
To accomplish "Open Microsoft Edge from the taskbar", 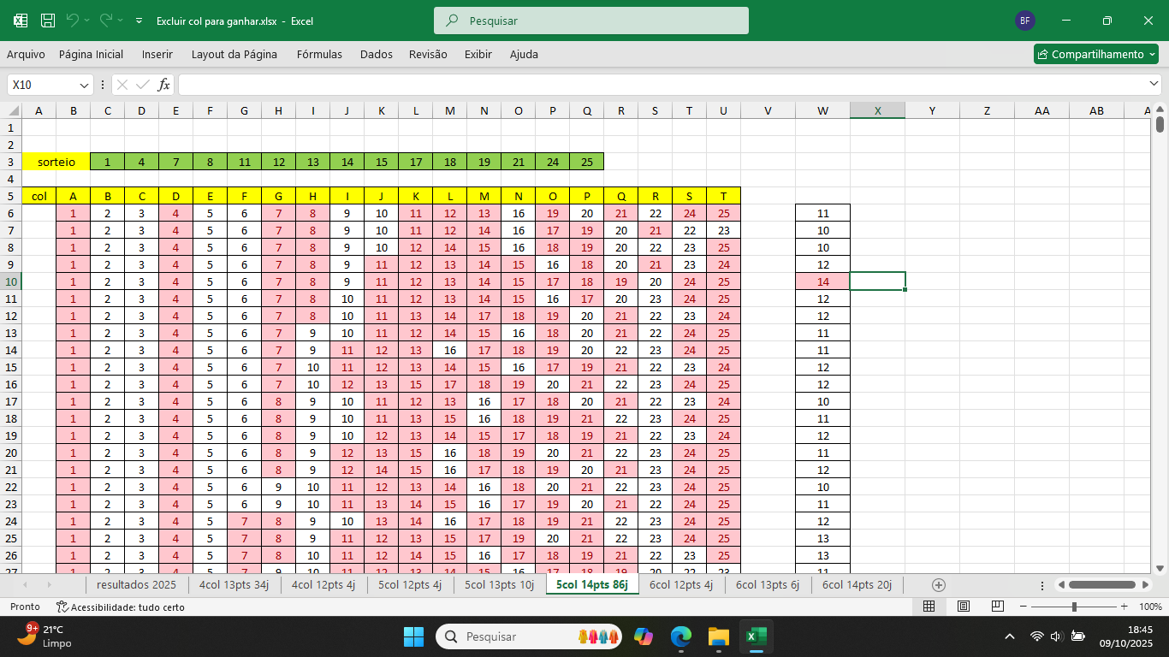I will tap(681, 636).
